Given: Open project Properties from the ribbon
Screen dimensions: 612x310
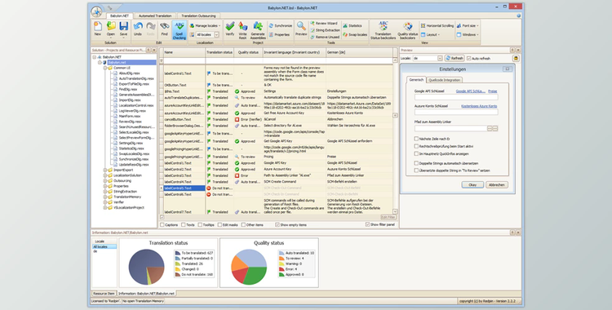Looking at the screenshot, I should [x=279, y=35].
